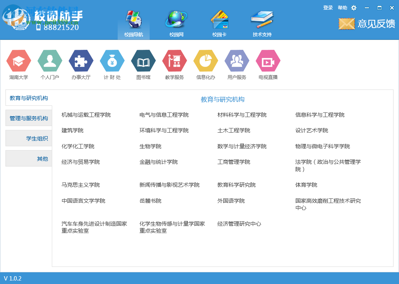Viewport: 399px width, 284px height.
Task: Open the 机械与运载工程学院 link
Action: click(x=86, y=114)
